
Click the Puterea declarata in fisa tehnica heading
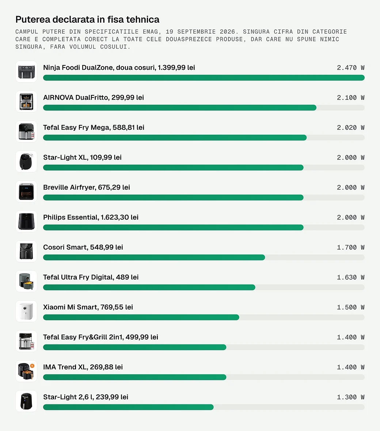click(87, 19)
